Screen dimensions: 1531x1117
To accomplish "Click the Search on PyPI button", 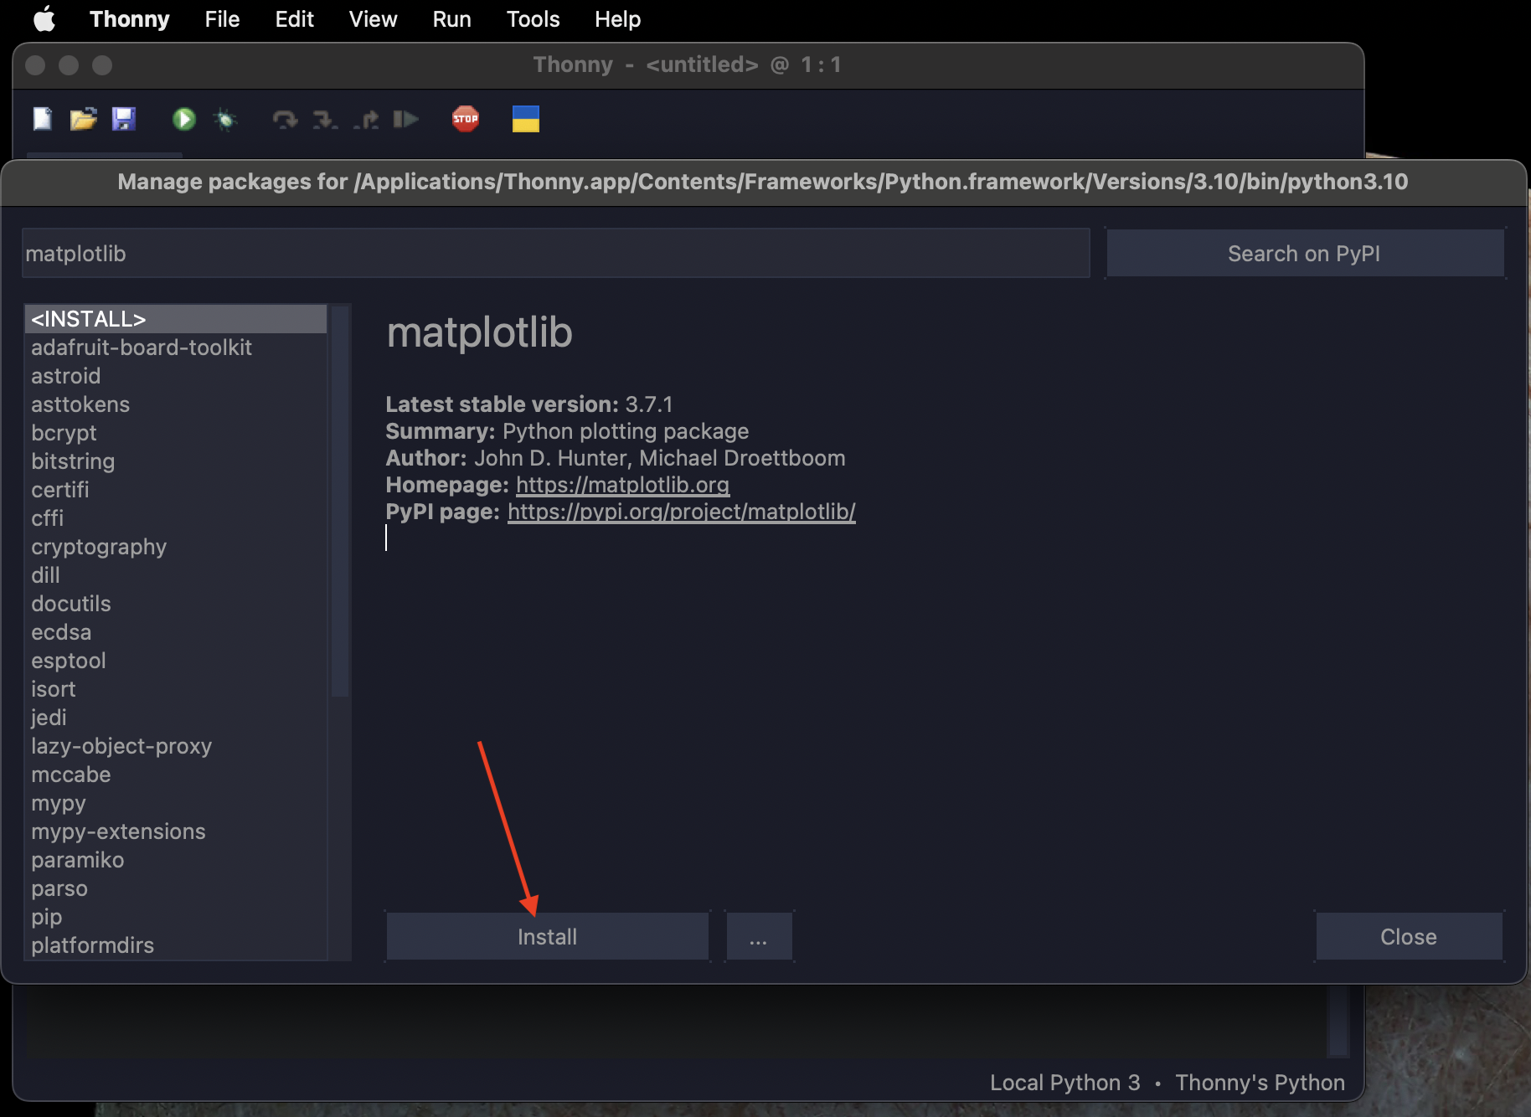I will point(1304,253).
